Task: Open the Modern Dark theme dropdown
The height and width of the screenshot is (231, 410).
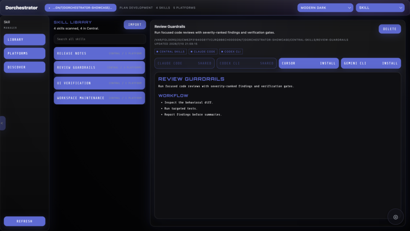Action: click(x=325, y=8)
